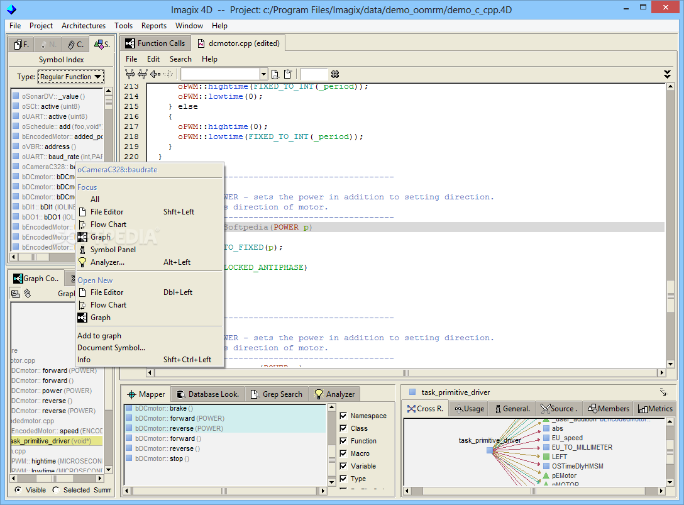
Task: Disable the Variable checkbox
Action: point(343,466)
